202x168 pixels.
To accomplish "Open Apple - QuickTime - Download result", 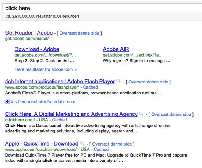I will 42,143.
